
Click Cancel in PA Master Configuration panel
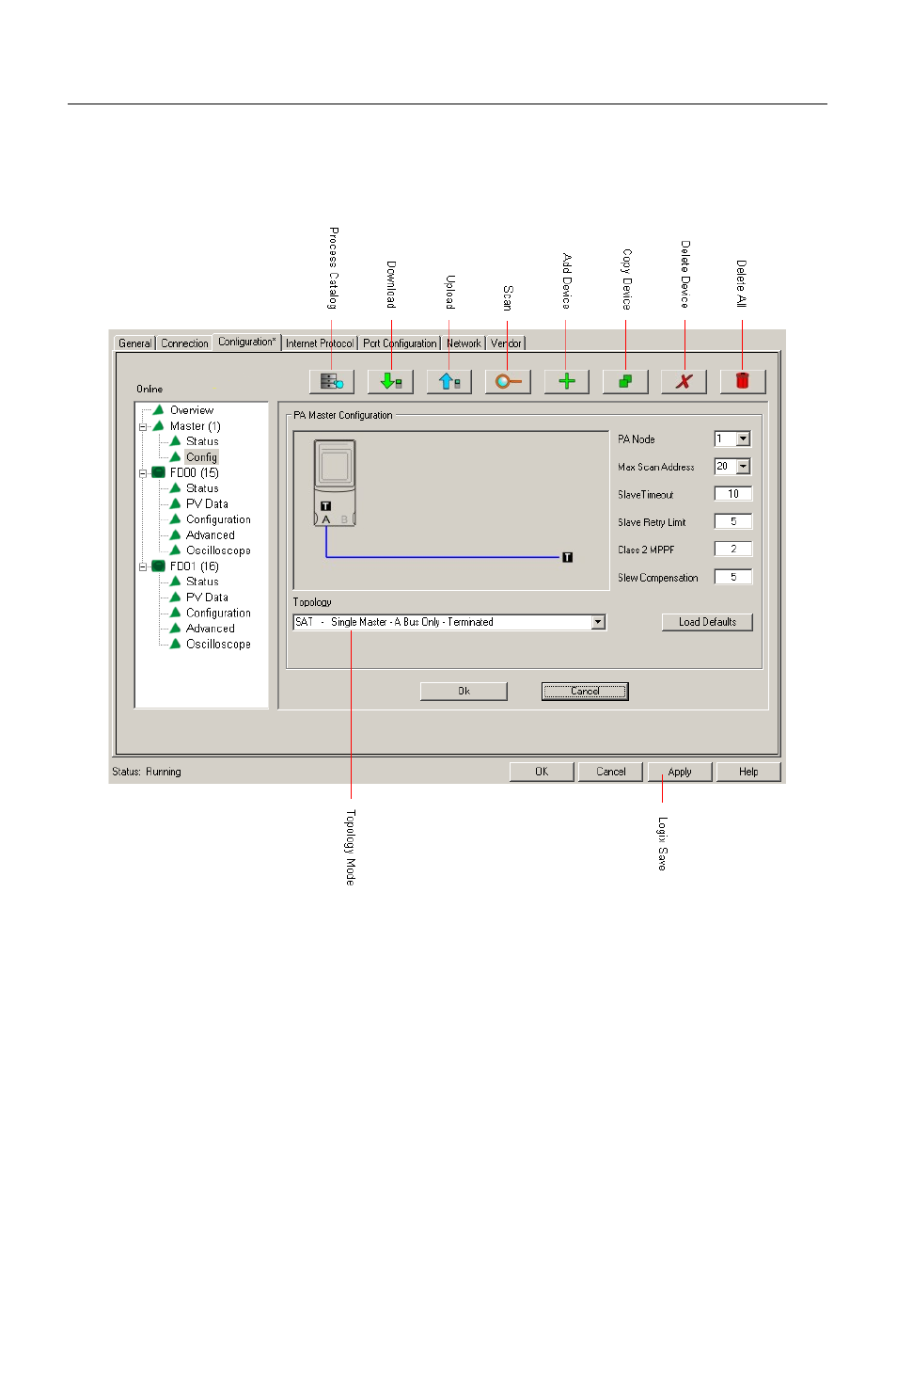point(585,691)
